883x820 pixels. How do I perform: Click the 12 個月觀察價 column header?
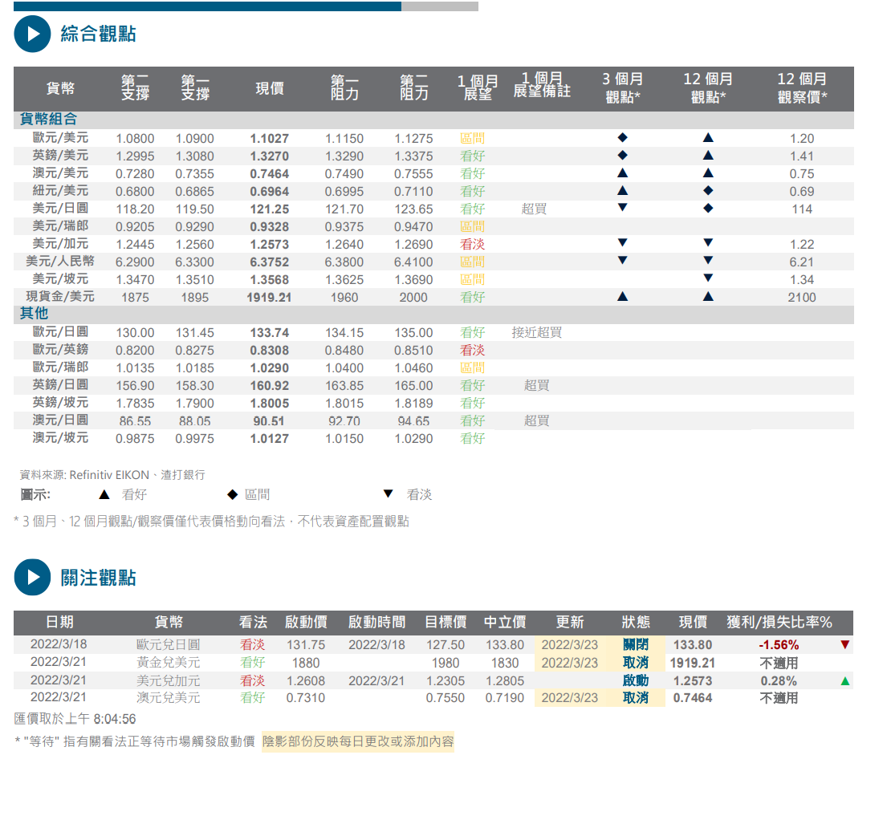(x=801, y=88)
